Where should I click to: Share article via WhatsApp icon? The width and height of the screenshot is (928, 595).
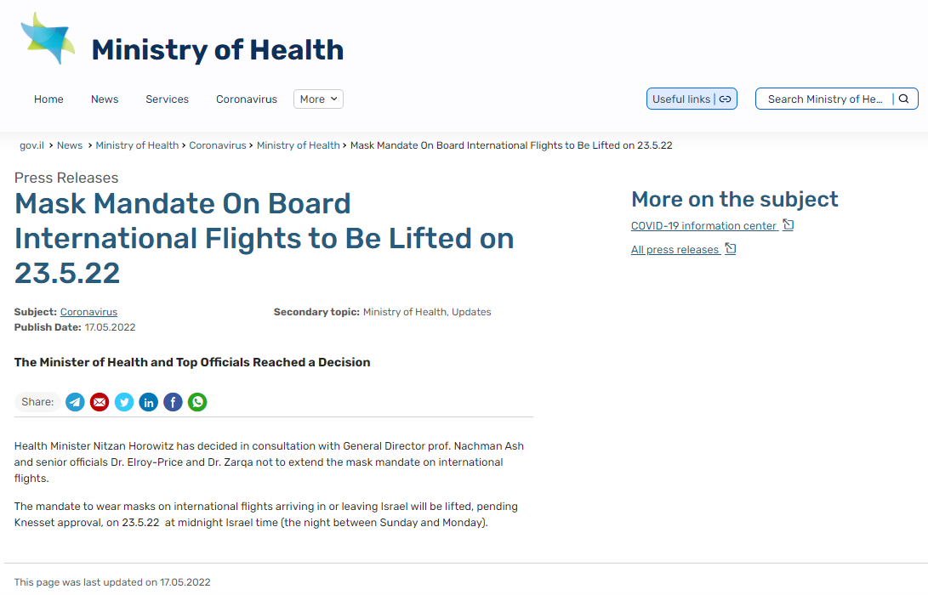pos(197,402)
